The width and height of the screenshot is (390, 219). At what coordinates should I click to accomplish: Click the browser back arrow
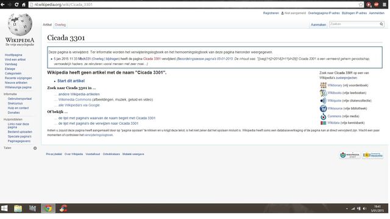pos(2,4)
